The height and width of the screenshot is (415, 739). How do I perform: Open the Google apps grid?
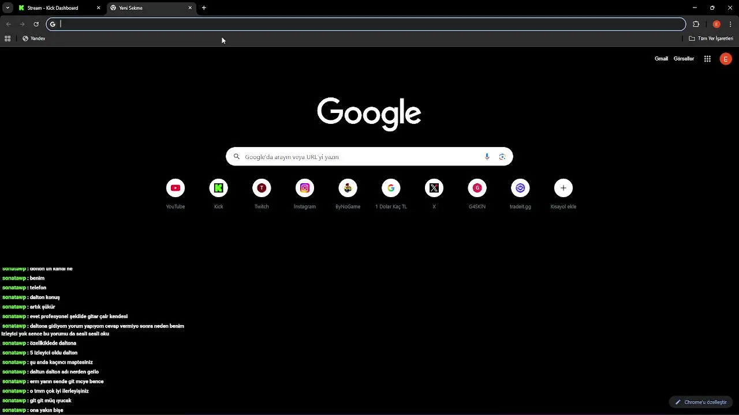pos(707,59)
